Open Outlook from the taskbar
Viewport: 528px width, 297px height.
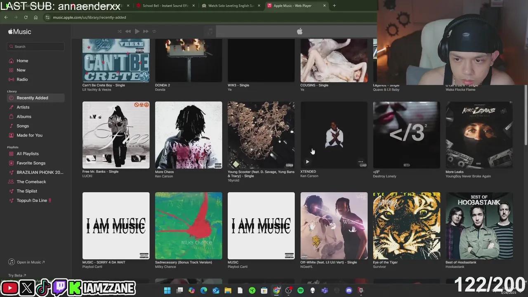click(216, 291)
